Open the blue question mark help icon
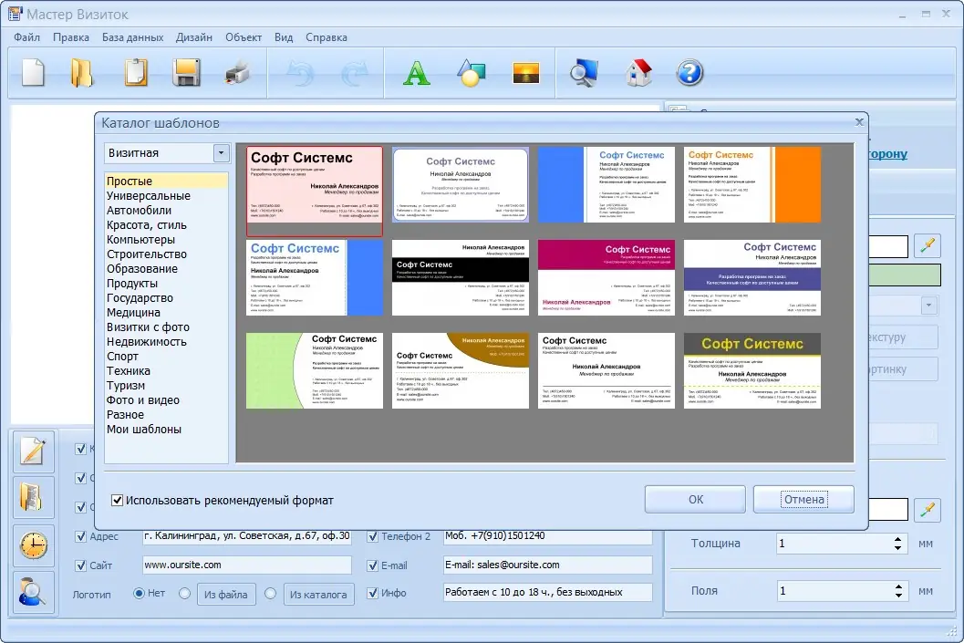Image resolution: width=964 pixels, height=643 pixels. click(x=689, y=73)
